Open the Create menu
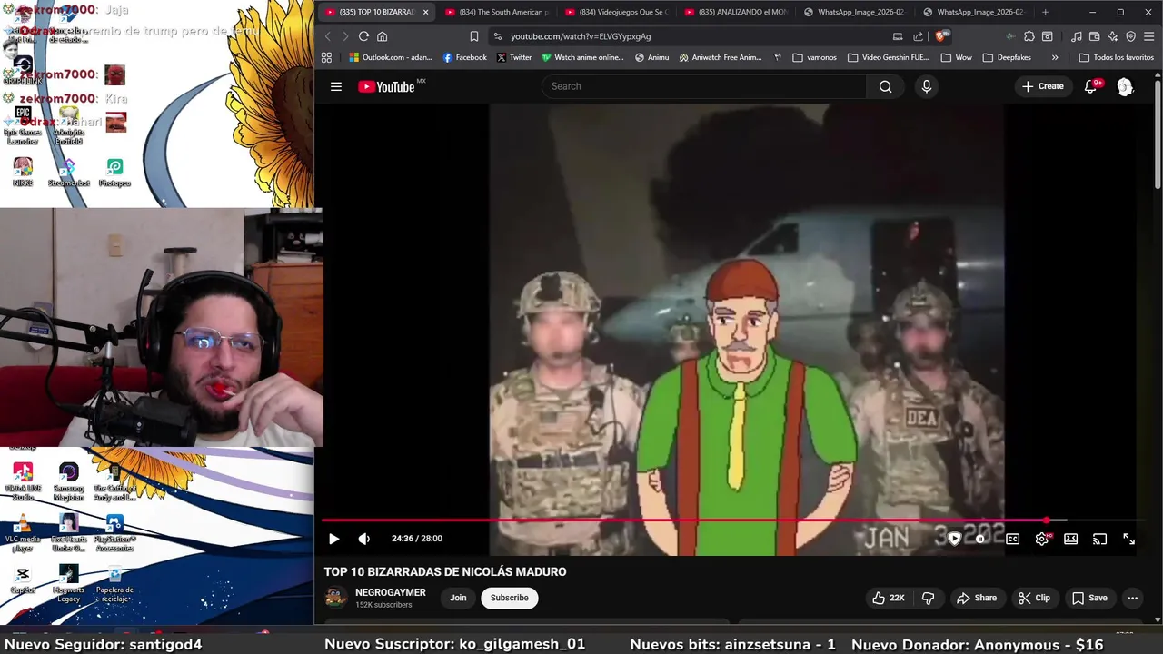This screenshot has height=654, width=1163. coord(1043,86)
